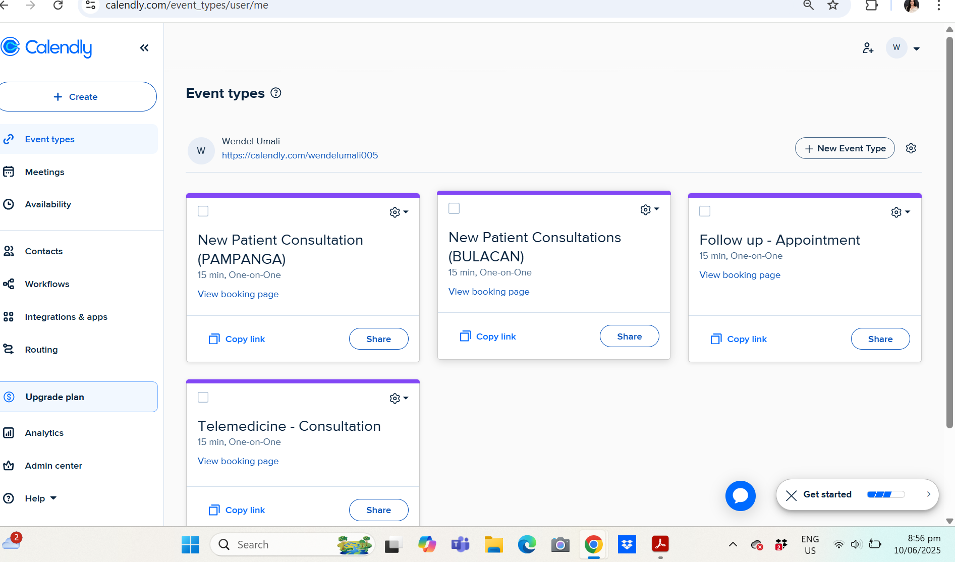Viewport: 955px width, 562px height.
Task: Click the Upgrade plan button
Action: point(79,397)
